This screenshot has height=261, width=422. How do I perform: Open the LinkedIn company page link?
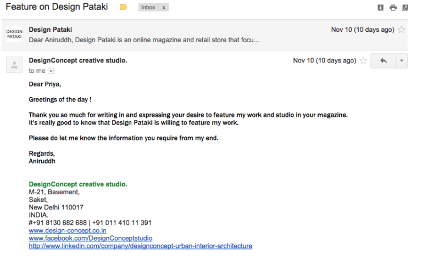[x=141, y=246]
